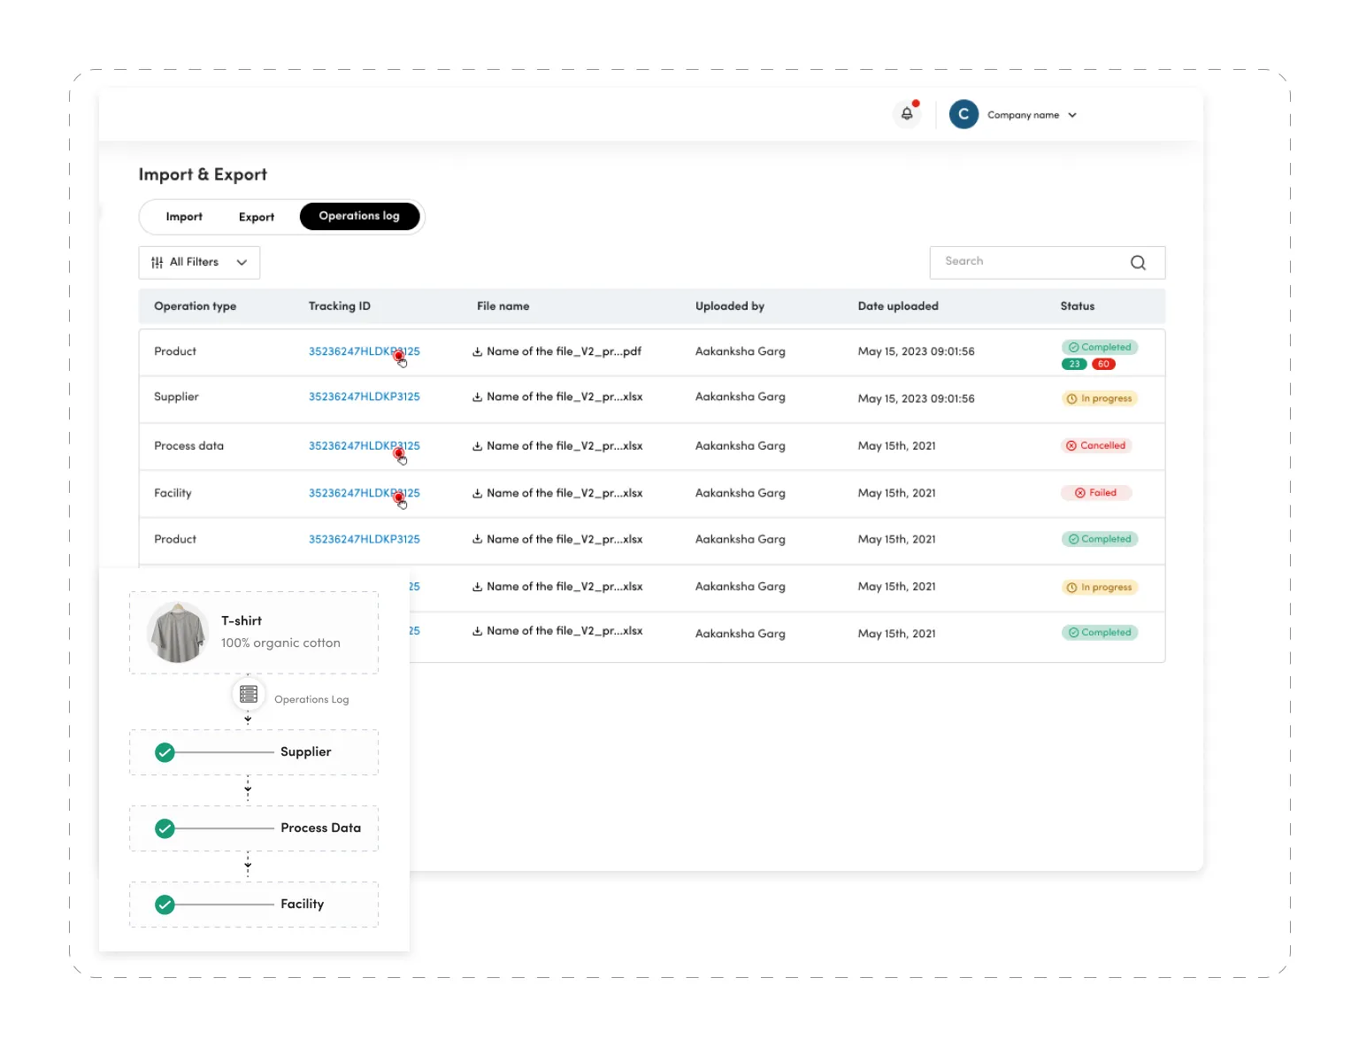Image resolution: width=1359 pixels, height=1047 pixels.
Task: Select the Supplier step label
Action: [305, 752]
